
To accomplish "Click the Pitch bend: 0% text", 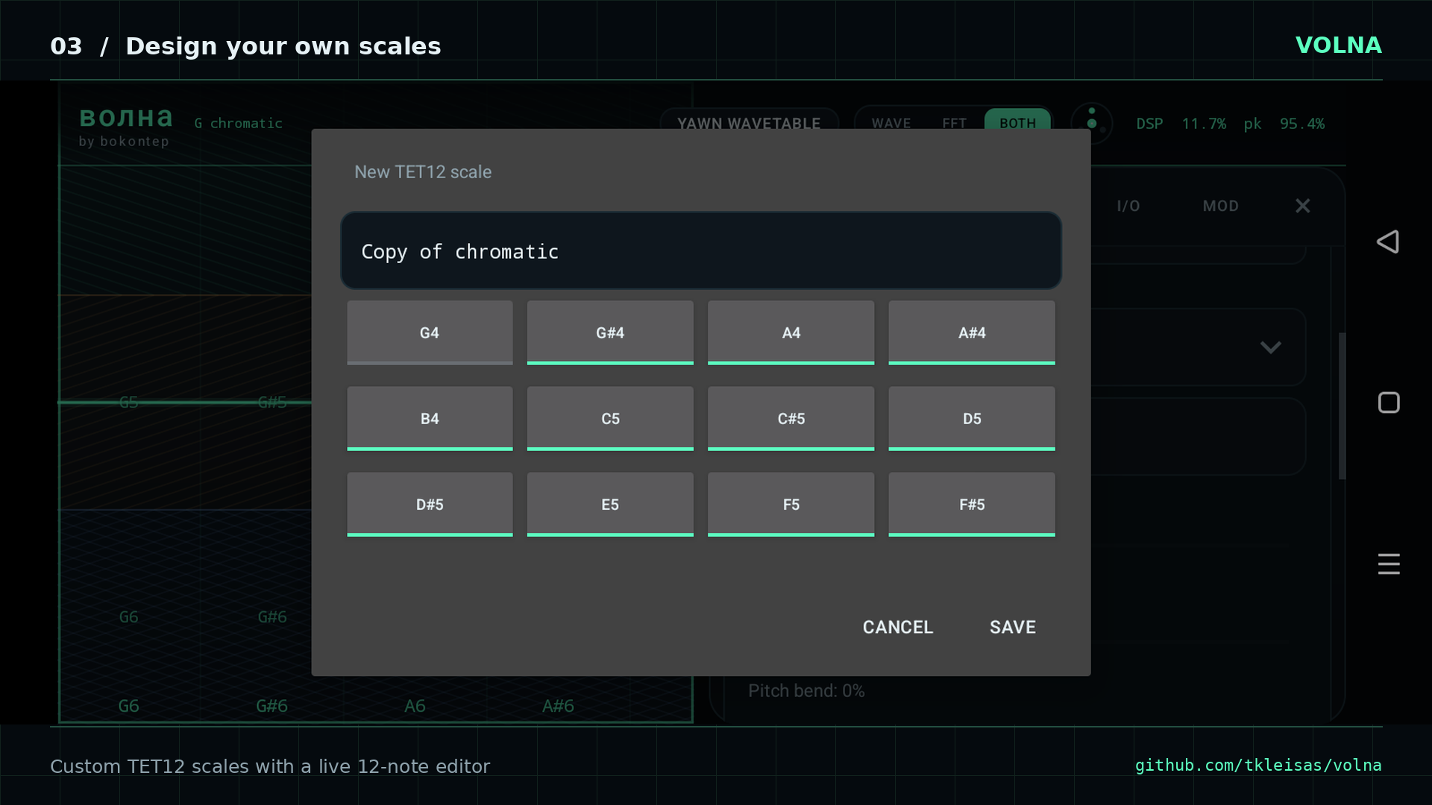I will [x=806, y=691].
